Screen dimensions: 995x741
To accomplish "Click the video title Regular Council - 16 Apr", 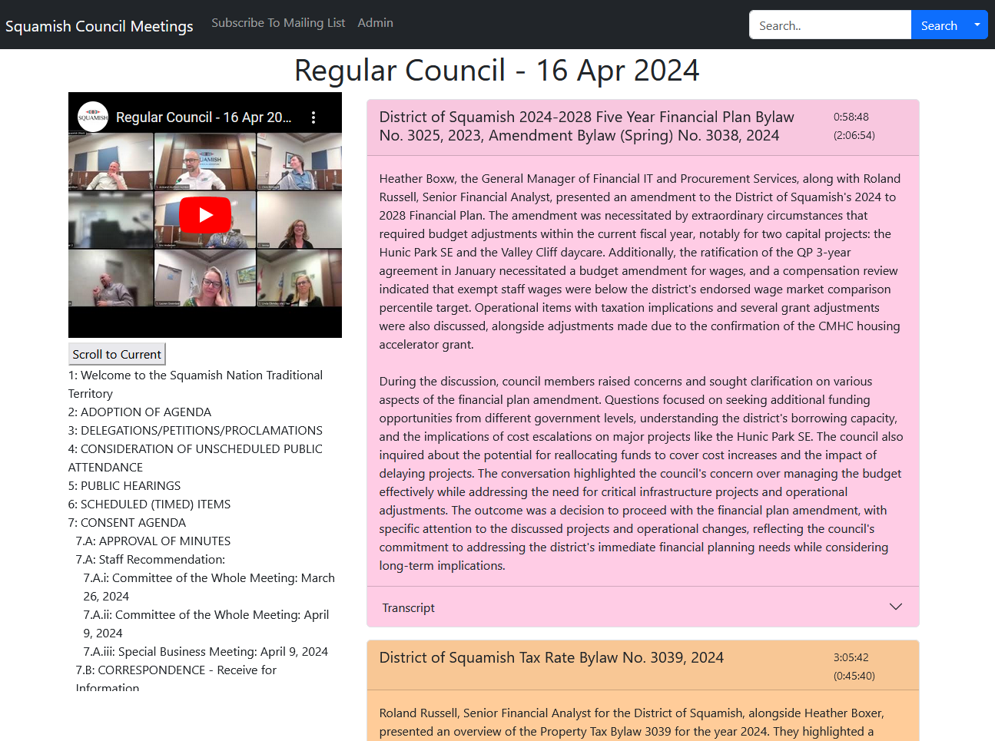I will coord(204,117).
